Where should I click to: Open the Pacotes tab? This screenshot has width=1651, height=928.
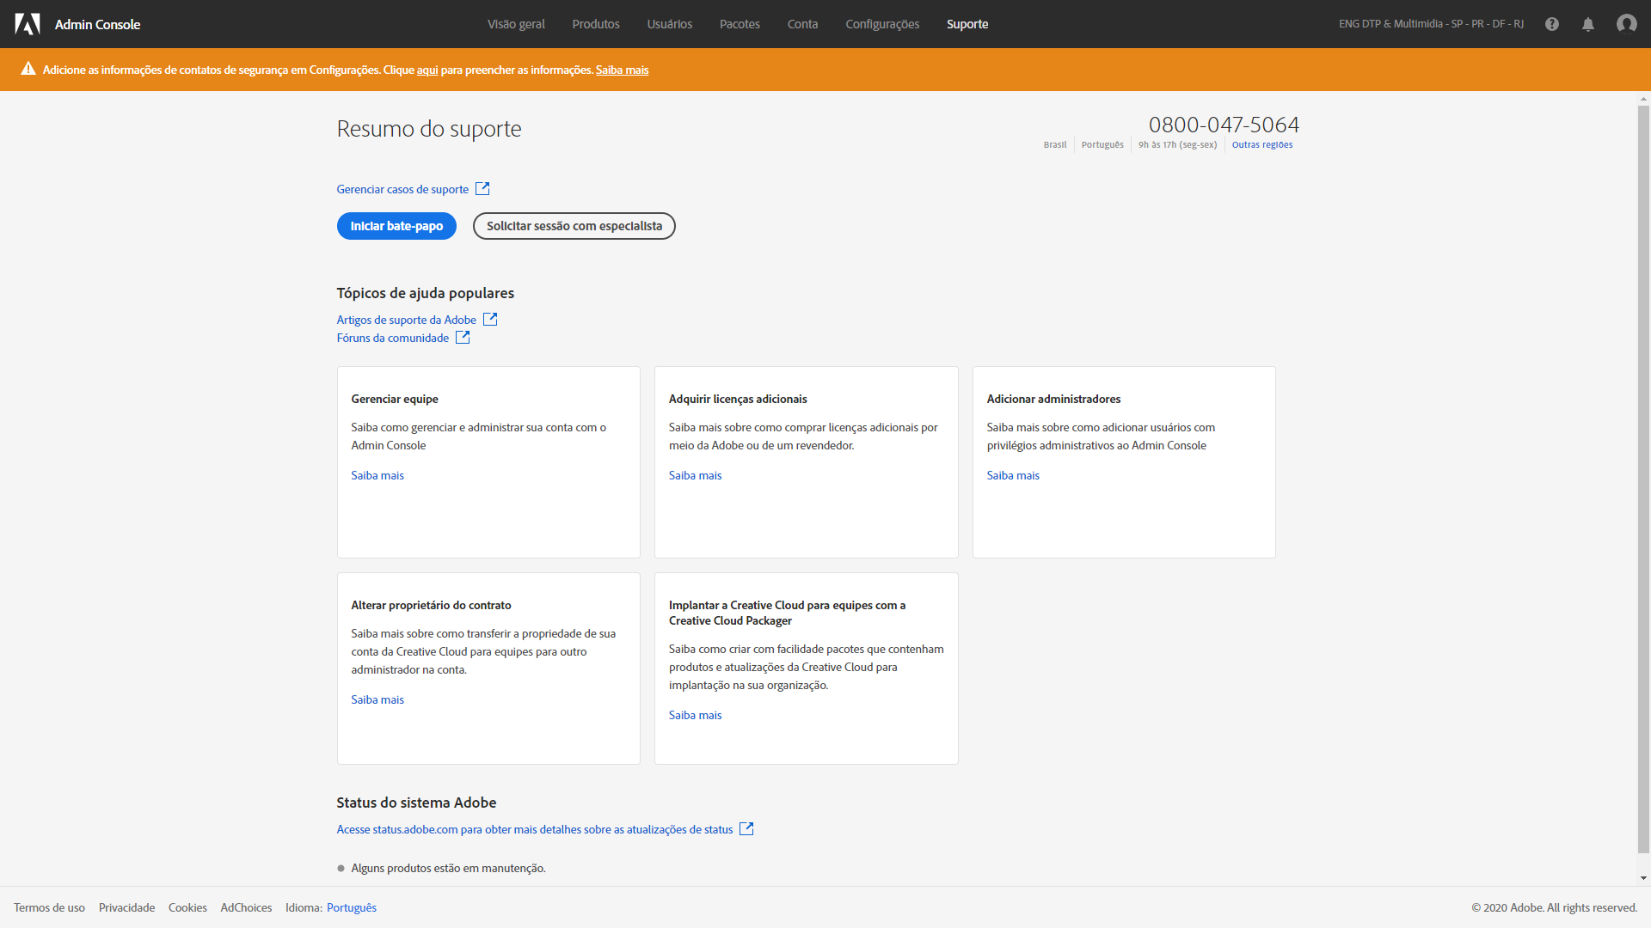pos(740,24)
